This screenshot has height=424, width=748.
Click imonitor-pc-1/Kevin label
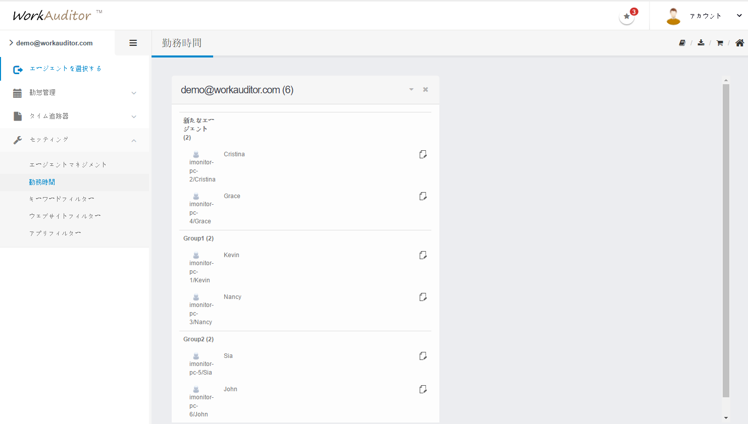(x=202, y=272)
